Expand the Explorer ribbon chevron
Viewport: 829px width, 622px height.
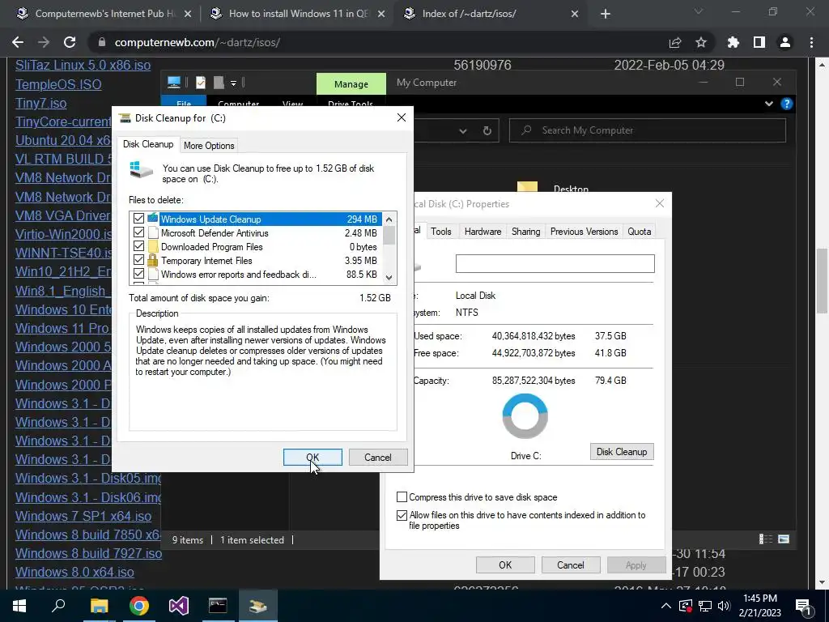tap(769, 104)
